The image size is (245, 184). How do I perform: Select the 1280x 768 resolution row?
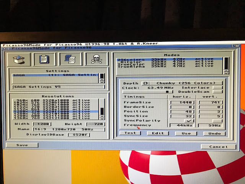tap(56, 113)
